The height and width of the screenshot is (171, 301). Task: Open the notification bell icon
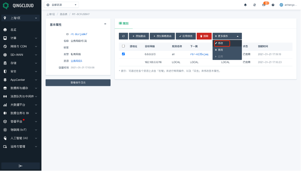coord(245,5)
